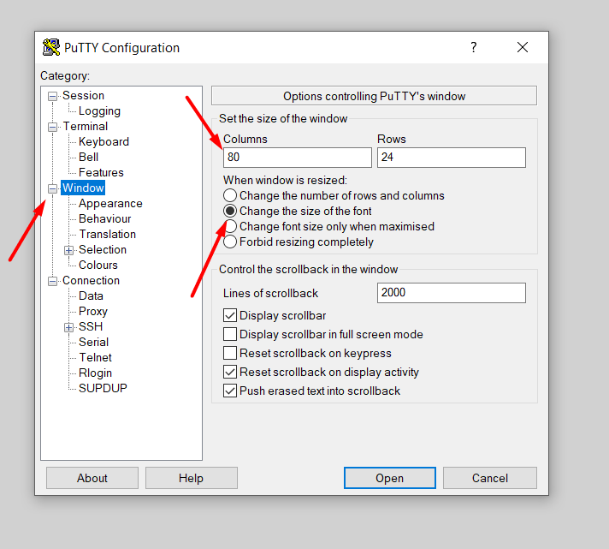Screen dimensions: 609x549
Task: Select Change the size of the font
Action: (x=298, y=212)
